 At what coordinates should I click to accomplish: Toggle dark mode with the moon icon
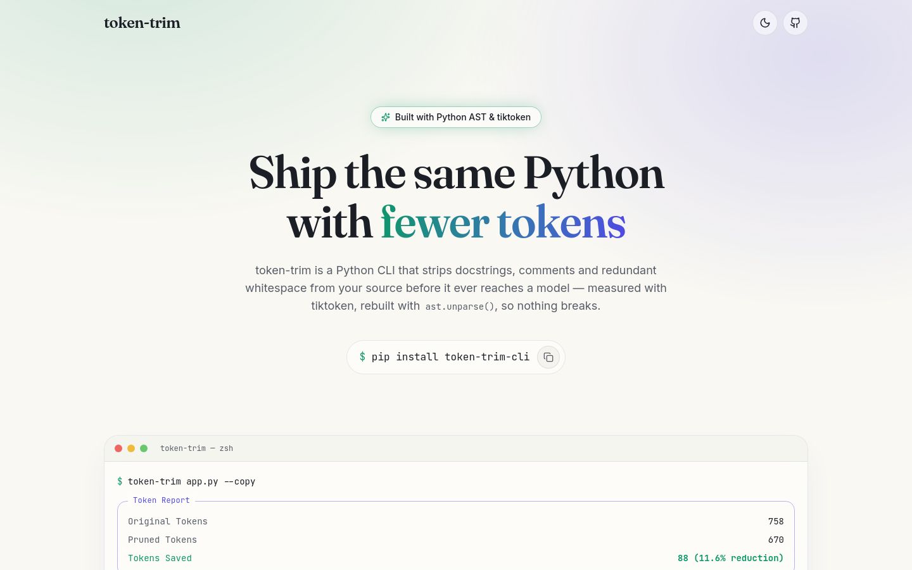(765, 23)
